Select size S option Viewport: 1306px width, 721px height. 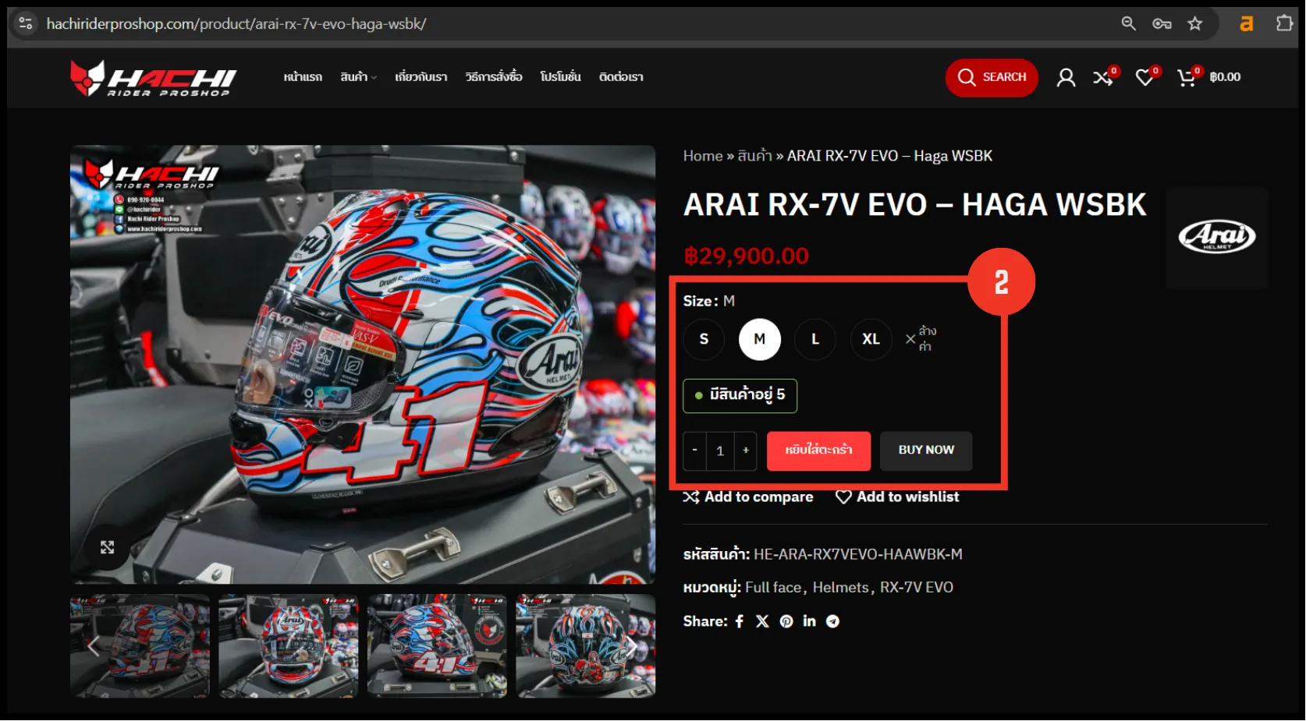tap(704, 339)
